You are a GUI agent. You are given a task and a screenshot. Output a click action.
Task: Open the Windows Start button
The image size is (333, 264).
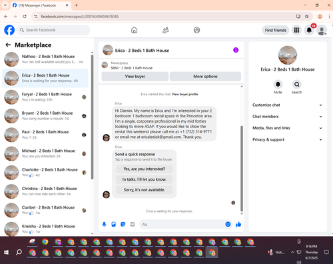(6, 252)
